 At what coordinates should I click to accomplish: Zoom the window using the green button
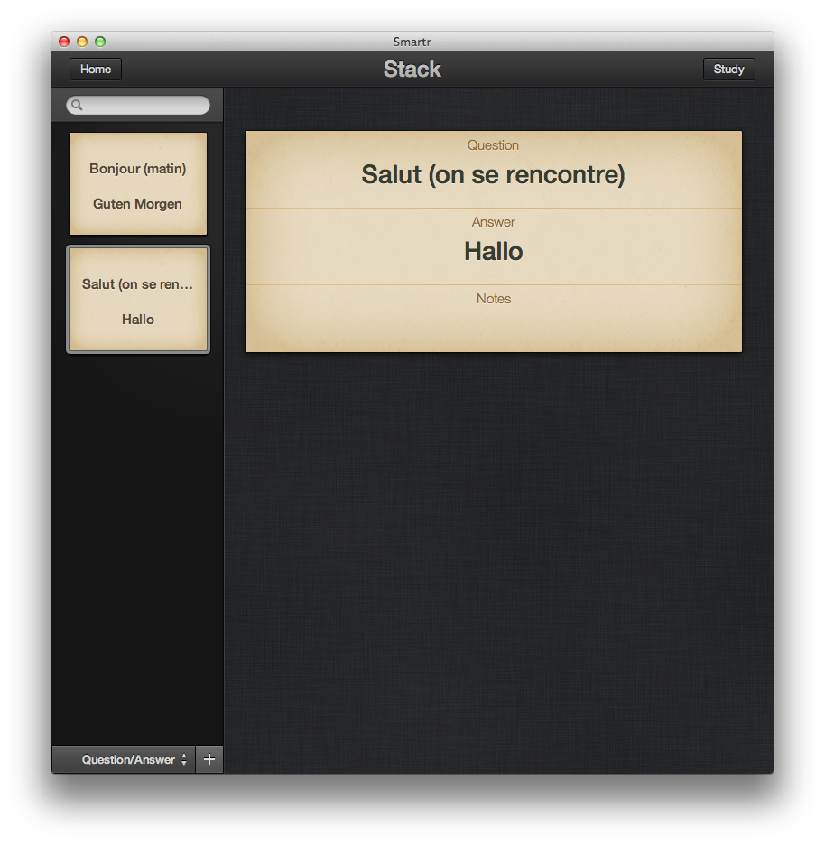pos(100,42)
